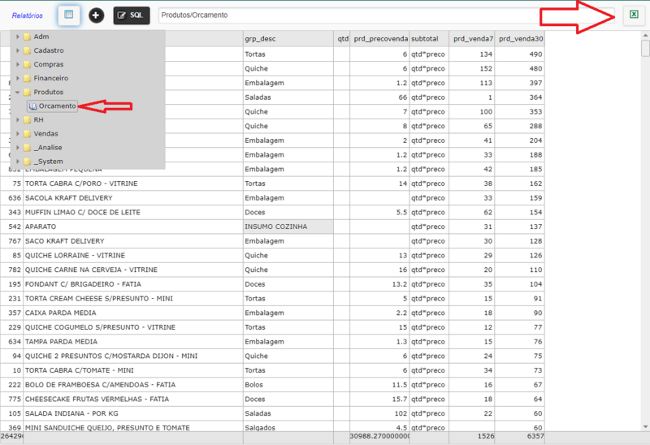Screen dimensions: 650x445
Task: Select the _Analise folder icon
Action: pos(28,148)
